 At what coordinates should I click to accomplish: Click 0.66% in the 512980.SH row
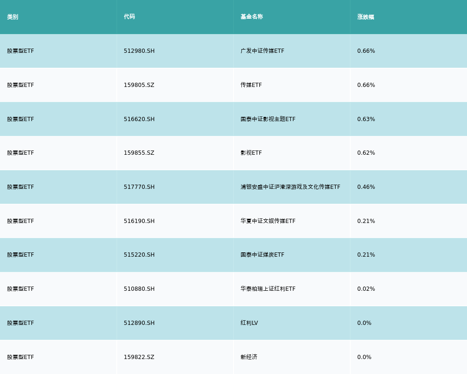pyautogui.click(x=366, y=51)
